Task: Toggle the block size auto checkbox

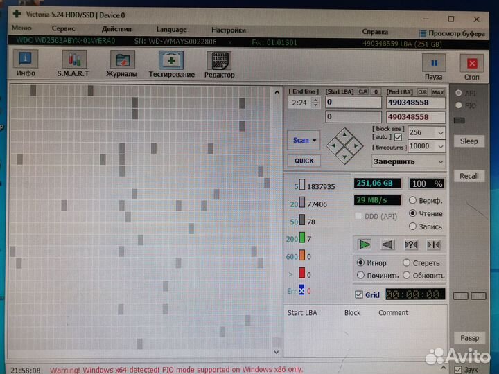Action: 398,137
